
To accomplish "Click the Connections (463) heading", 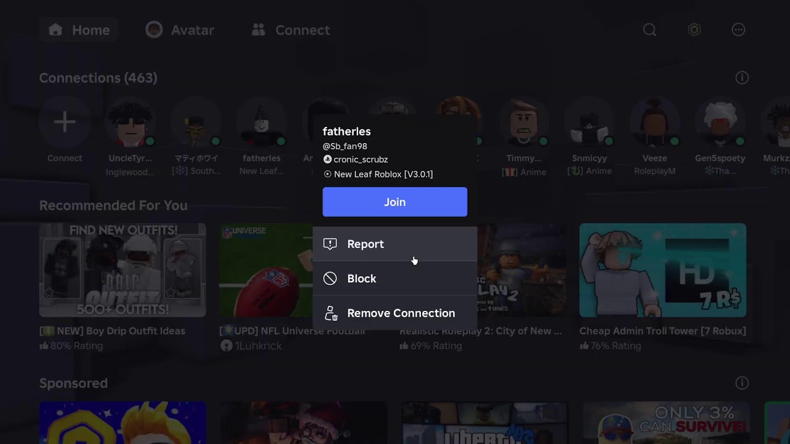I will tap(98, 78).
